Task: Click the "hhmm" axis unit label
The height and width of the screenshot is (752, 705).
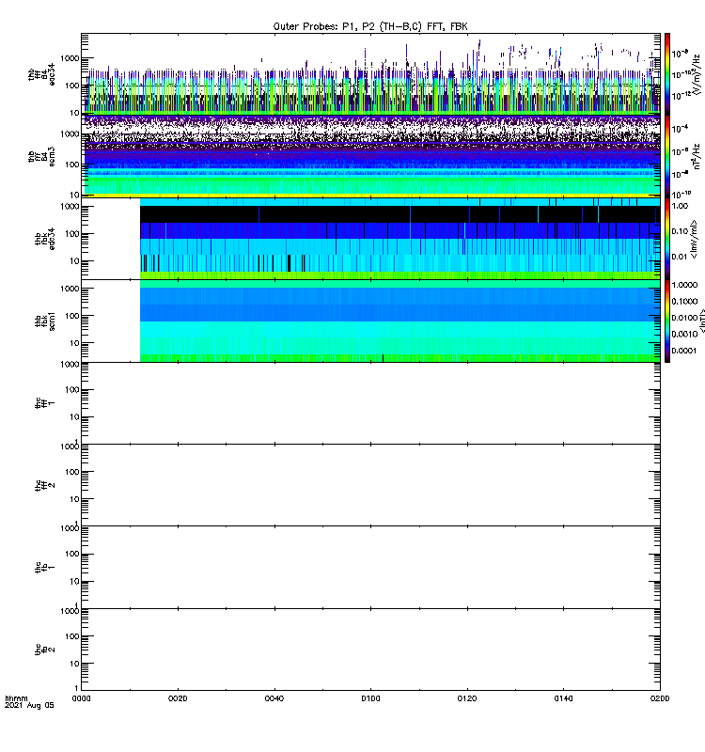Action: point(16,698)
